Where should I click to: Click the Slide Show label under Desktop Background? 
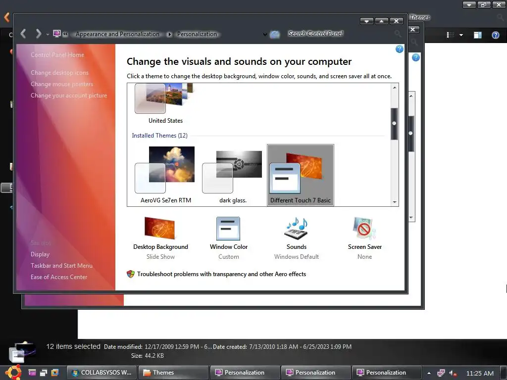(x=160, y=257)
